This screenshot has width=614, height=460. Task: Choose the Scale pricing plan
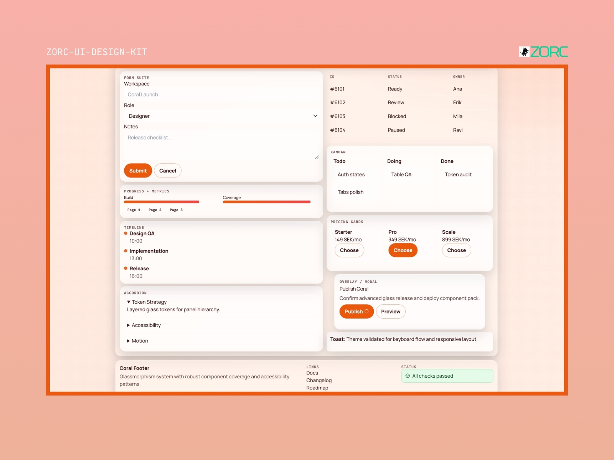click(456, 250)
